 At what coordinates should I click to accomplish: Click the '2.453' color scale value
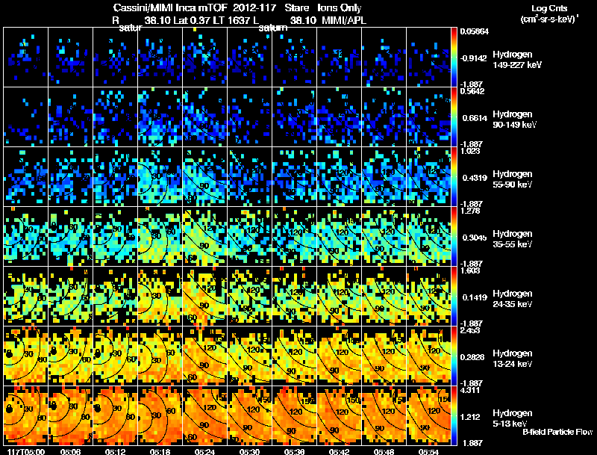(x=470, y=330)
